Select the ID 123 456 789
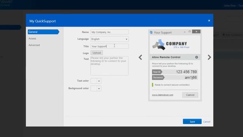243x137 pixels. pyautogui.click(x=186, y=72)
